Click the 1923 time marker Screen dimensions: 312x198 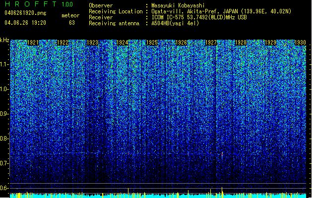click(x=93, y=43)
